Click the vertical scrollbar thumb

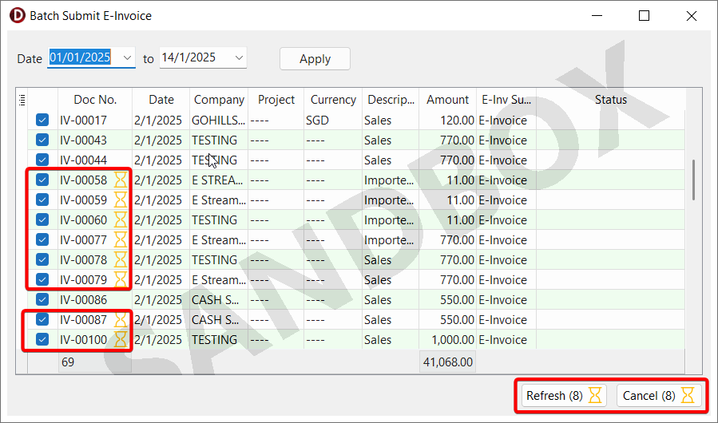(x=693, y=180)
